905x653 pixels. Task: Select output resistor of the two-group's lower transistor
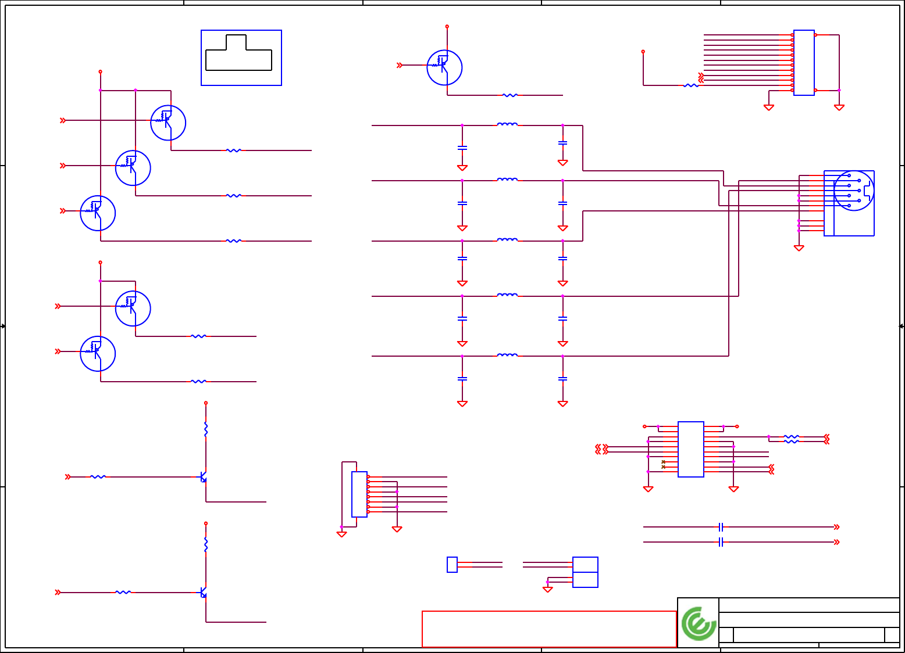click(x=198, y=382)
